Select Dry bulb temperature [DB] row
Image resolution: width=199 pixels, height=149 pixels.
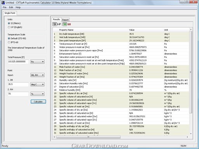121,34
